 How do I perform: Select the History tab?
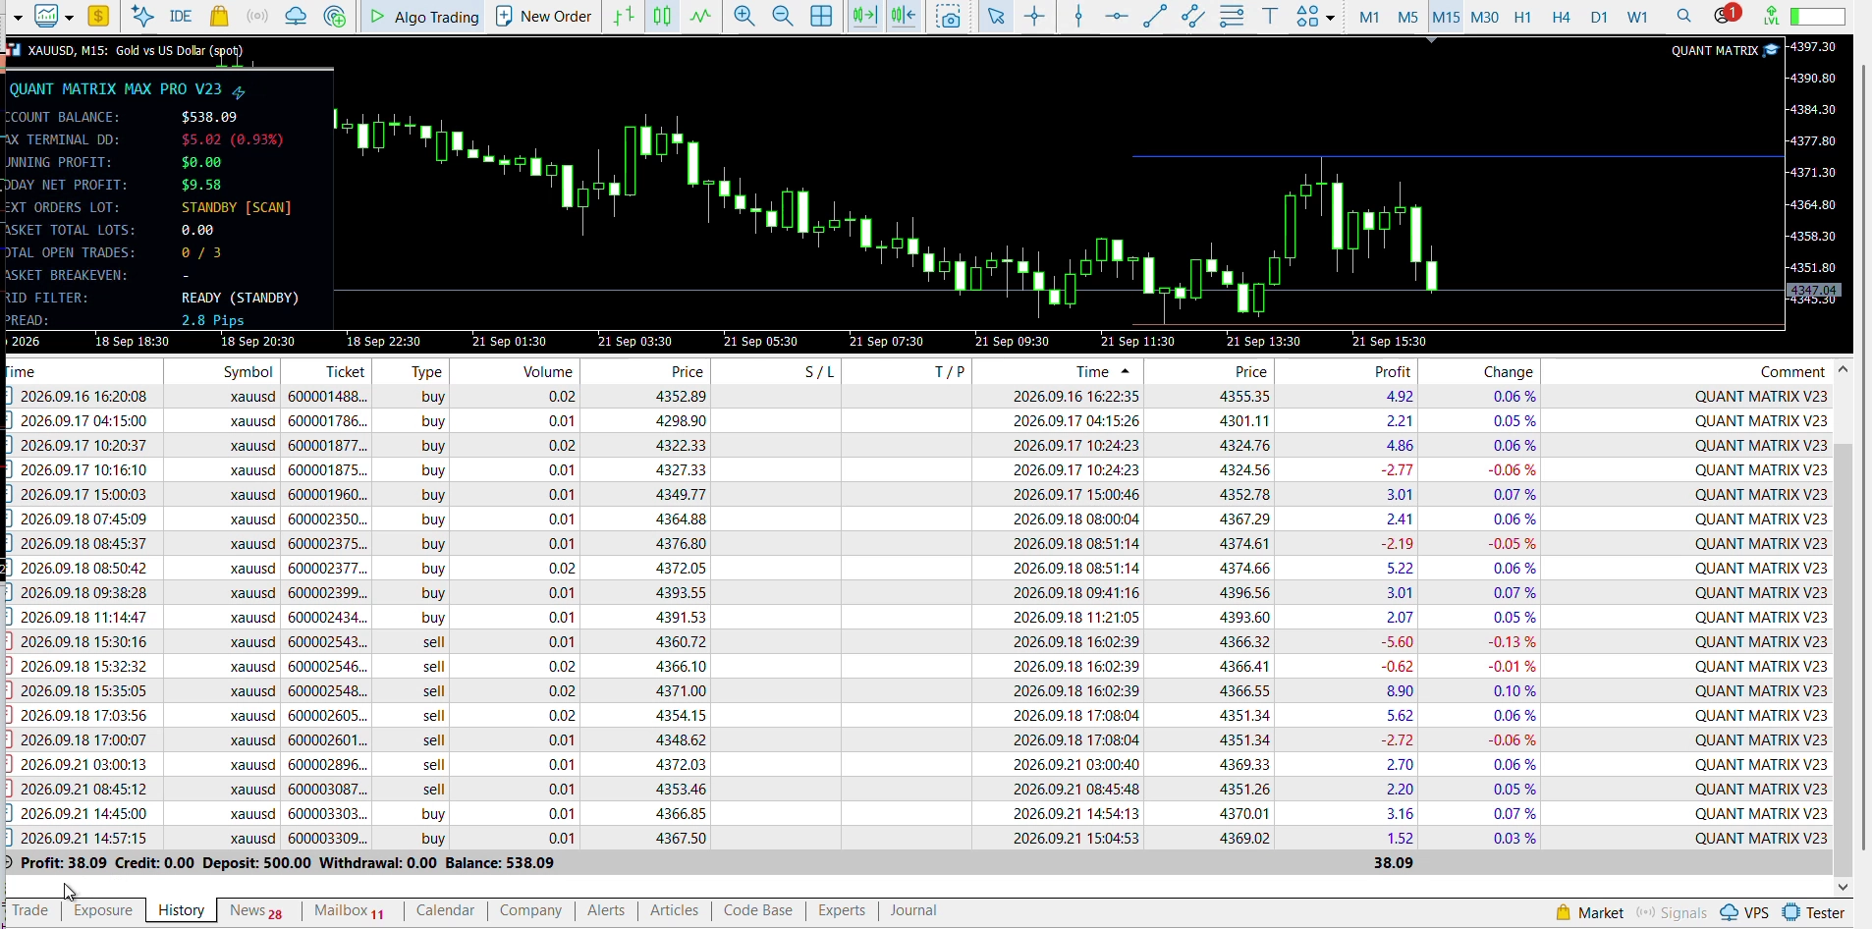coord(182,910)
